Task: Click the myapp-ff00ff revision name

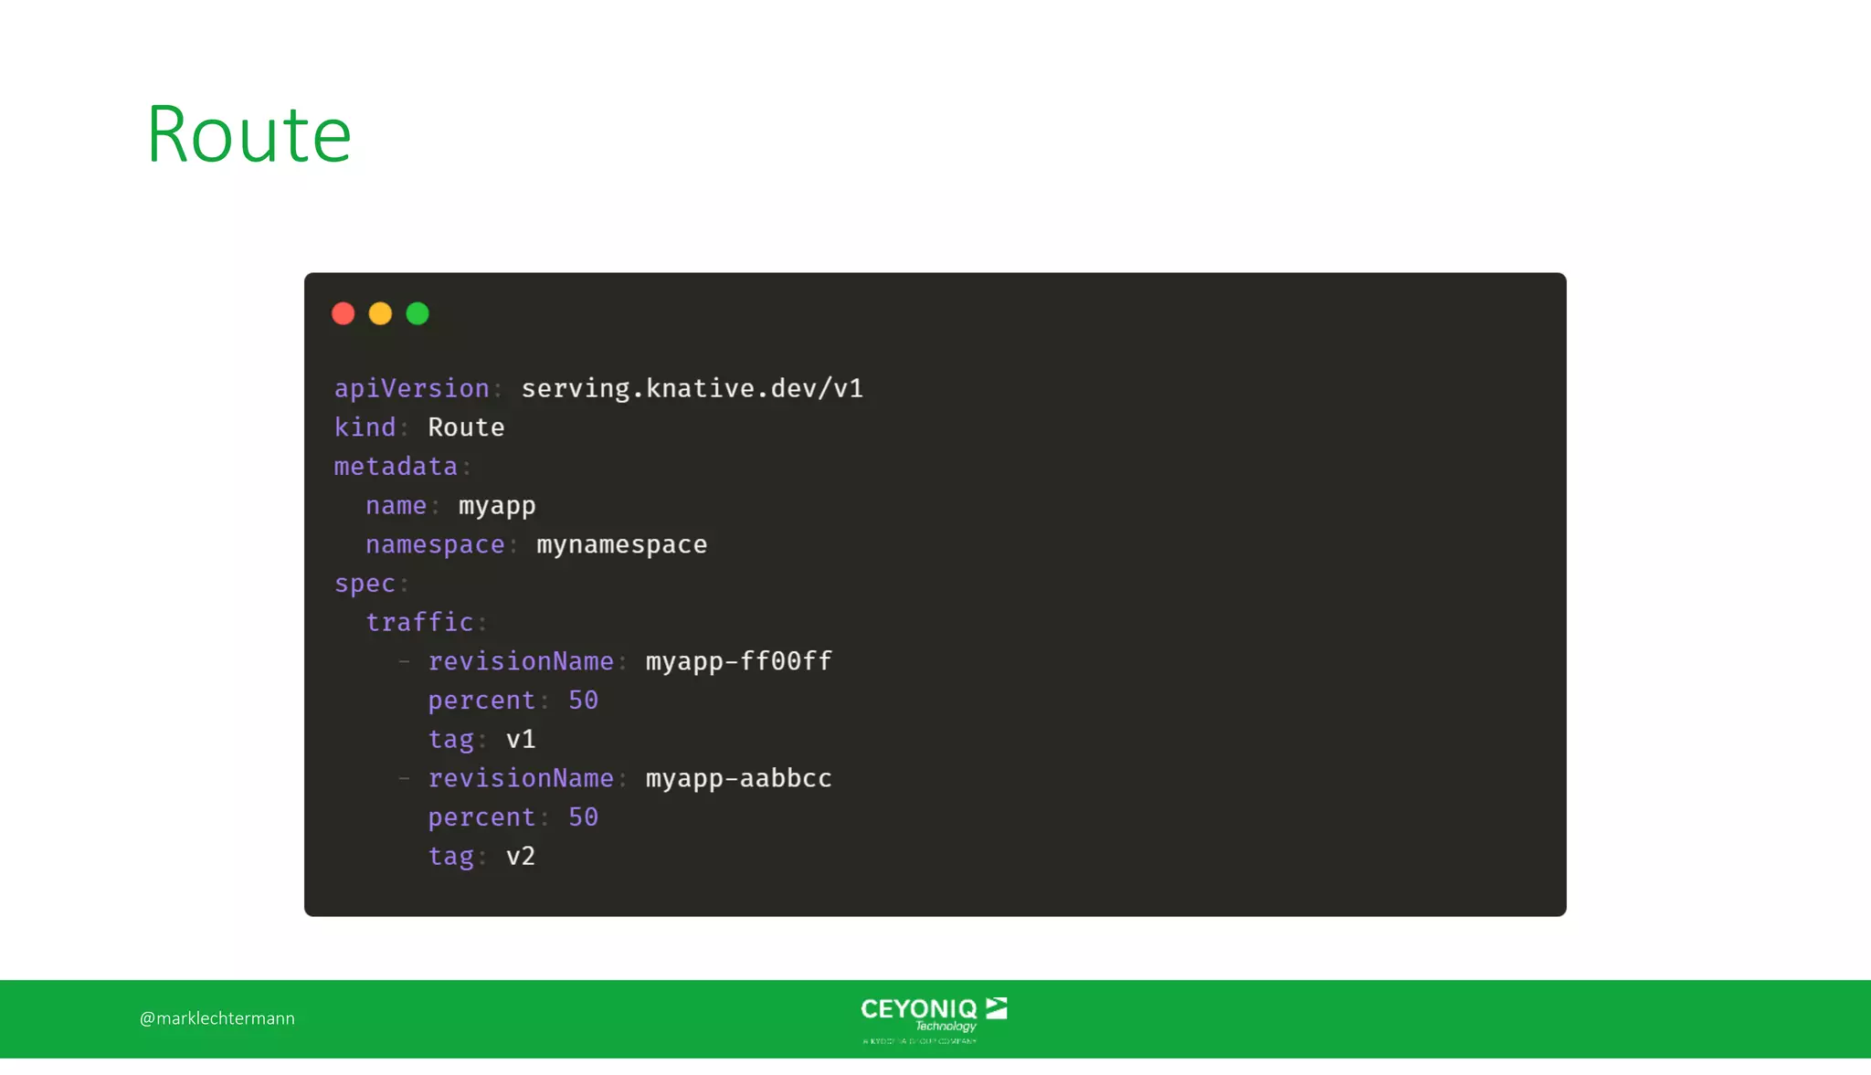Action: point(738,661)
